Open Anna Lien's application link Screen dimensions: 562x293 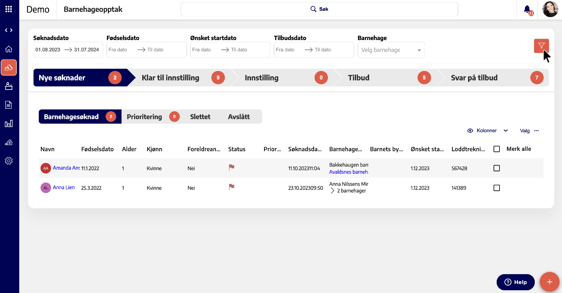(x=64, y=187)
